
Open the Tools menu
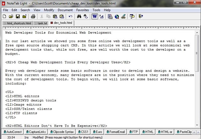pyautogui.click(x=96, y=10)
